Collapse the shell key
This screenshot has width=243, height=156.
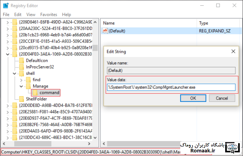pyautogui.click(x=15, y=74)
